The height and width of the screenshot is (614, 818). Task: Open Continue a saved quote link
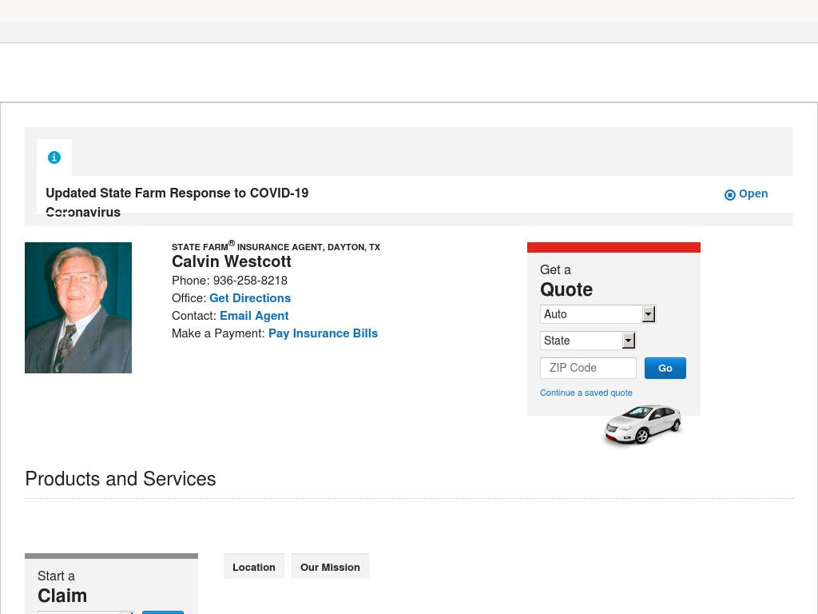pyautogui.click(x=586, y=393)
